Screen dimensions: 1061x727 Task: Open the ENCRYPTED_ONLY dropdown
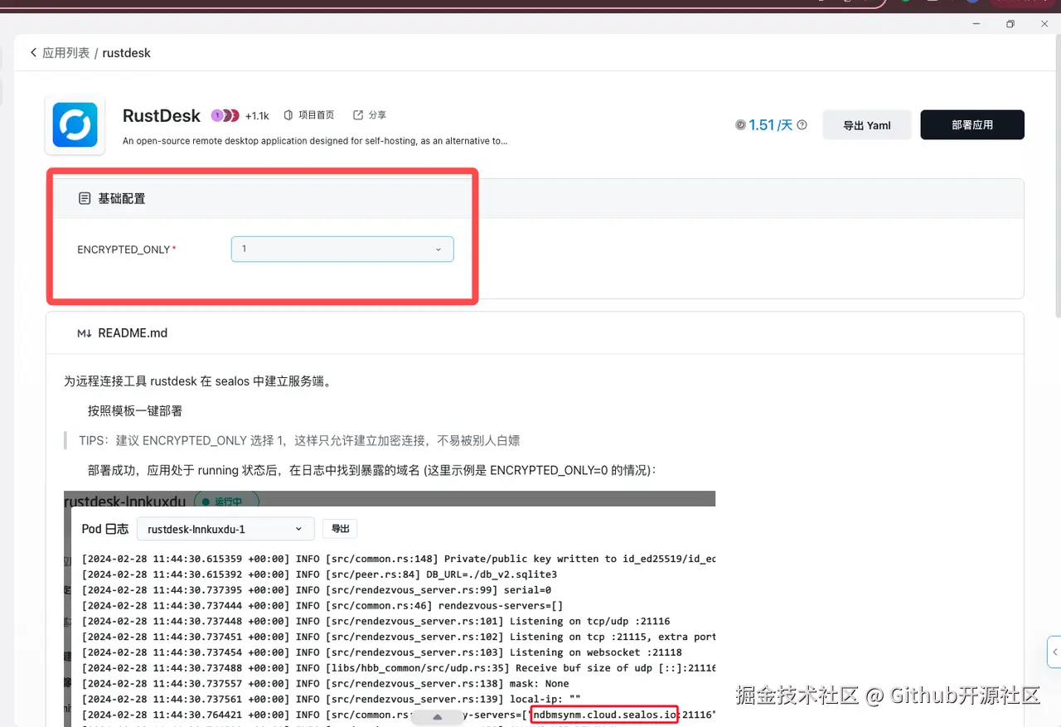(342, 249)
